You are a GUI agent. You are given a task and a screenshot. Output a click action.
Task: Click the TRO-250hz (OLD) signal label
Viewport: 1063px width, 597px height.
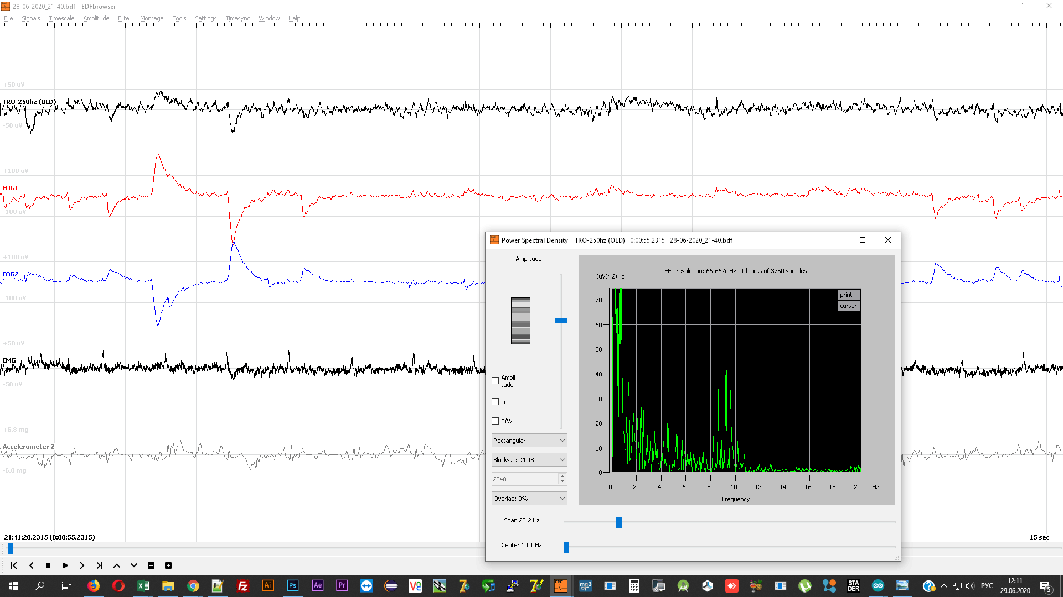[x=29, y=102]
